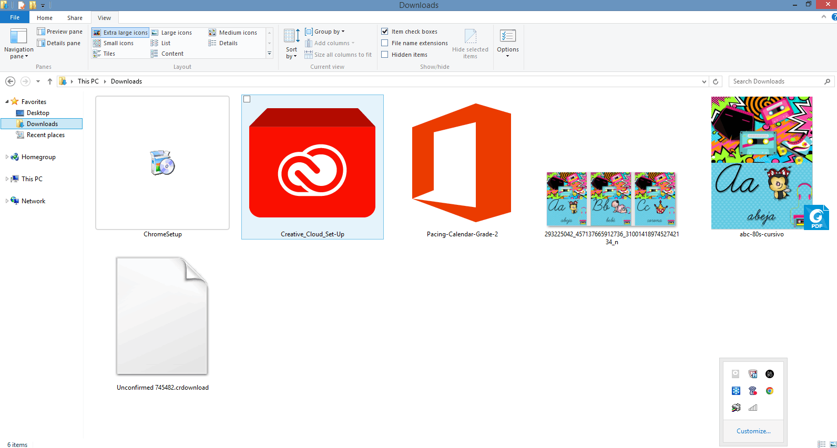Click the View ribbon tab
837x448 pixels.
click(105, 18)
